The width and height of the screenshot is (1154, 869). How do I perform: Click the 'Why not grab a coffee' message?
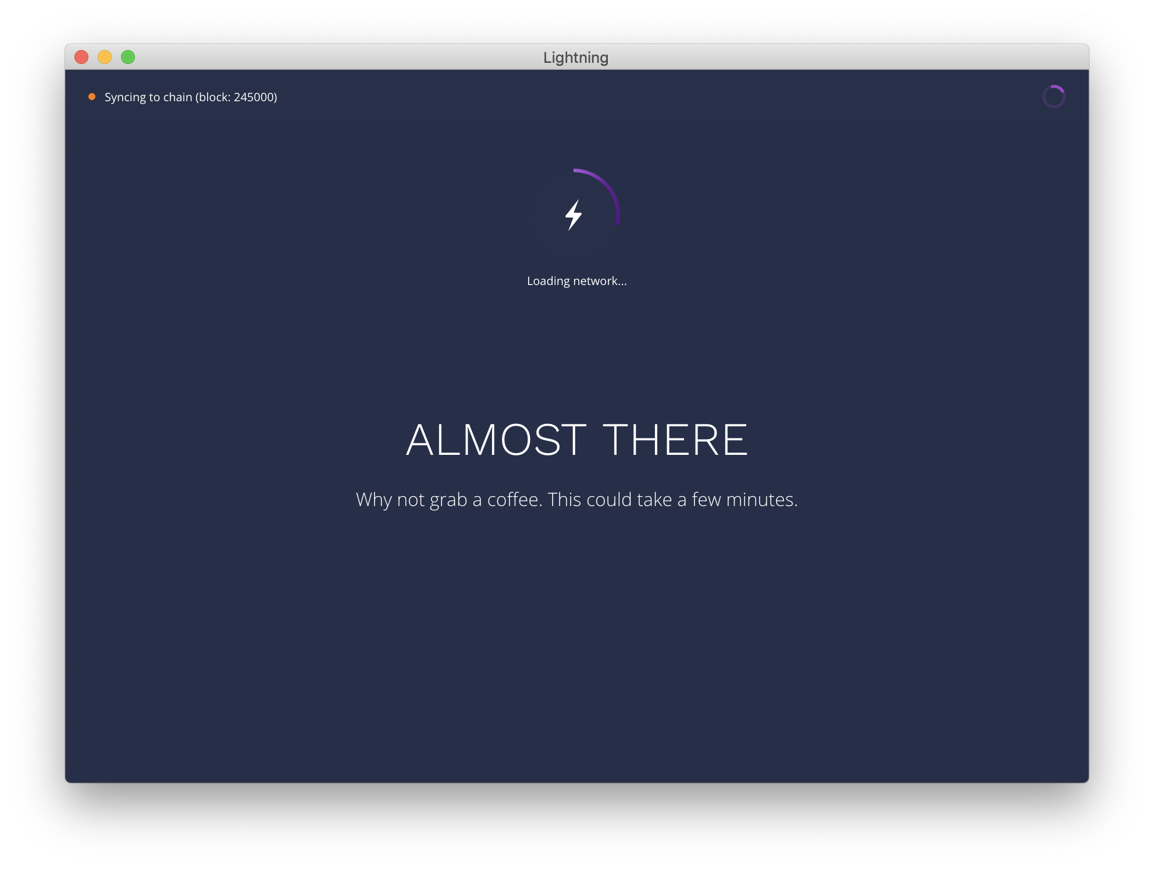(x=576, y=500)
